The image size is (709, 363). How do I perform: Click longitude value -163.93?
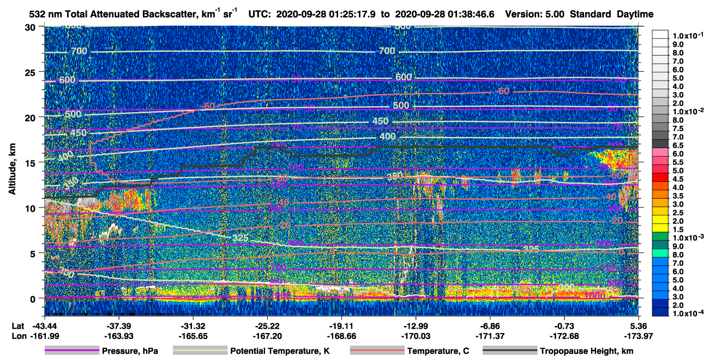[x=119, y=336]
